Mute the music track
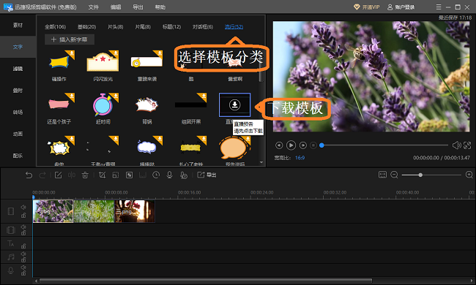The height and width of the screenshot is (285, 476). coord(23,254)
